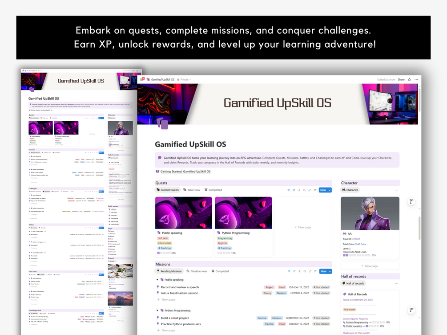The width and height of the screenshot is (447, 335).
Task: Open view settings icon in Missions toolbar
Action: 315,271
